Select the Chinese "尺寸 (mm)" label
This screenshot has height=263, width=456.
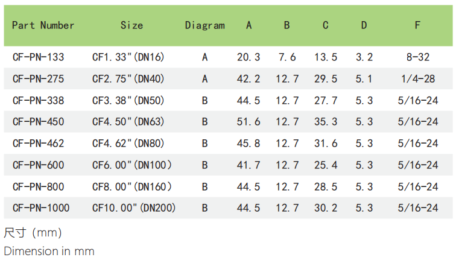pyautogui.click(x=33, y=233)
